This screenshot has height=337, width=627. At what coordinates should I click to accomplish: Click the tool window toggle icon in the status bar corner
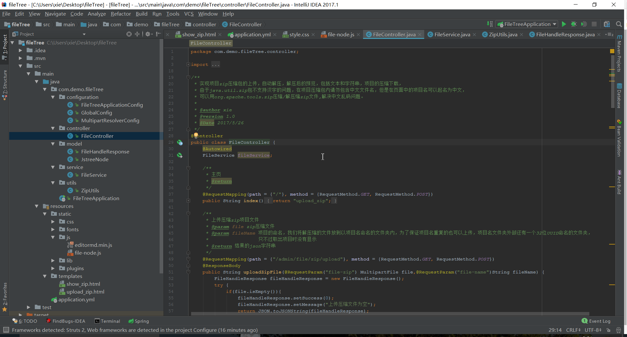pyautogui.click(x=6, y=330)
